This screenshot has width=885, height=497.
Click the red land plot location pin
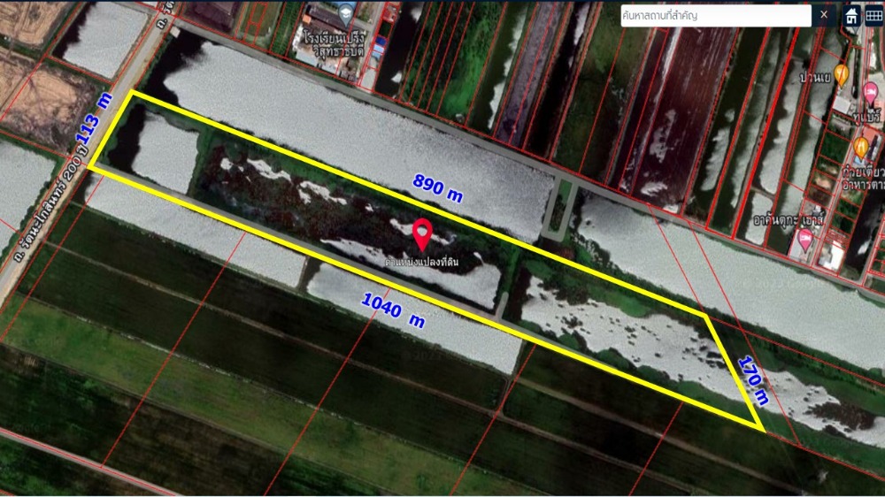pyautogui.click(x=423, y=233)
